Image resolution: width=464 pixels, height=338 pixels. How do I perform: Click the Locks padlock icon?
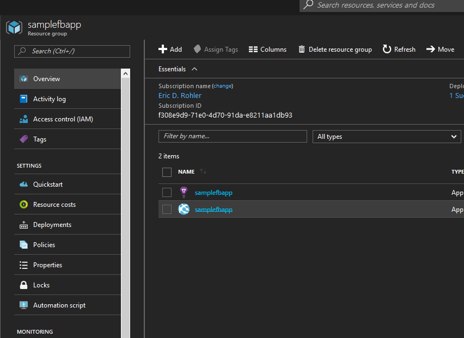click(23, 285)
